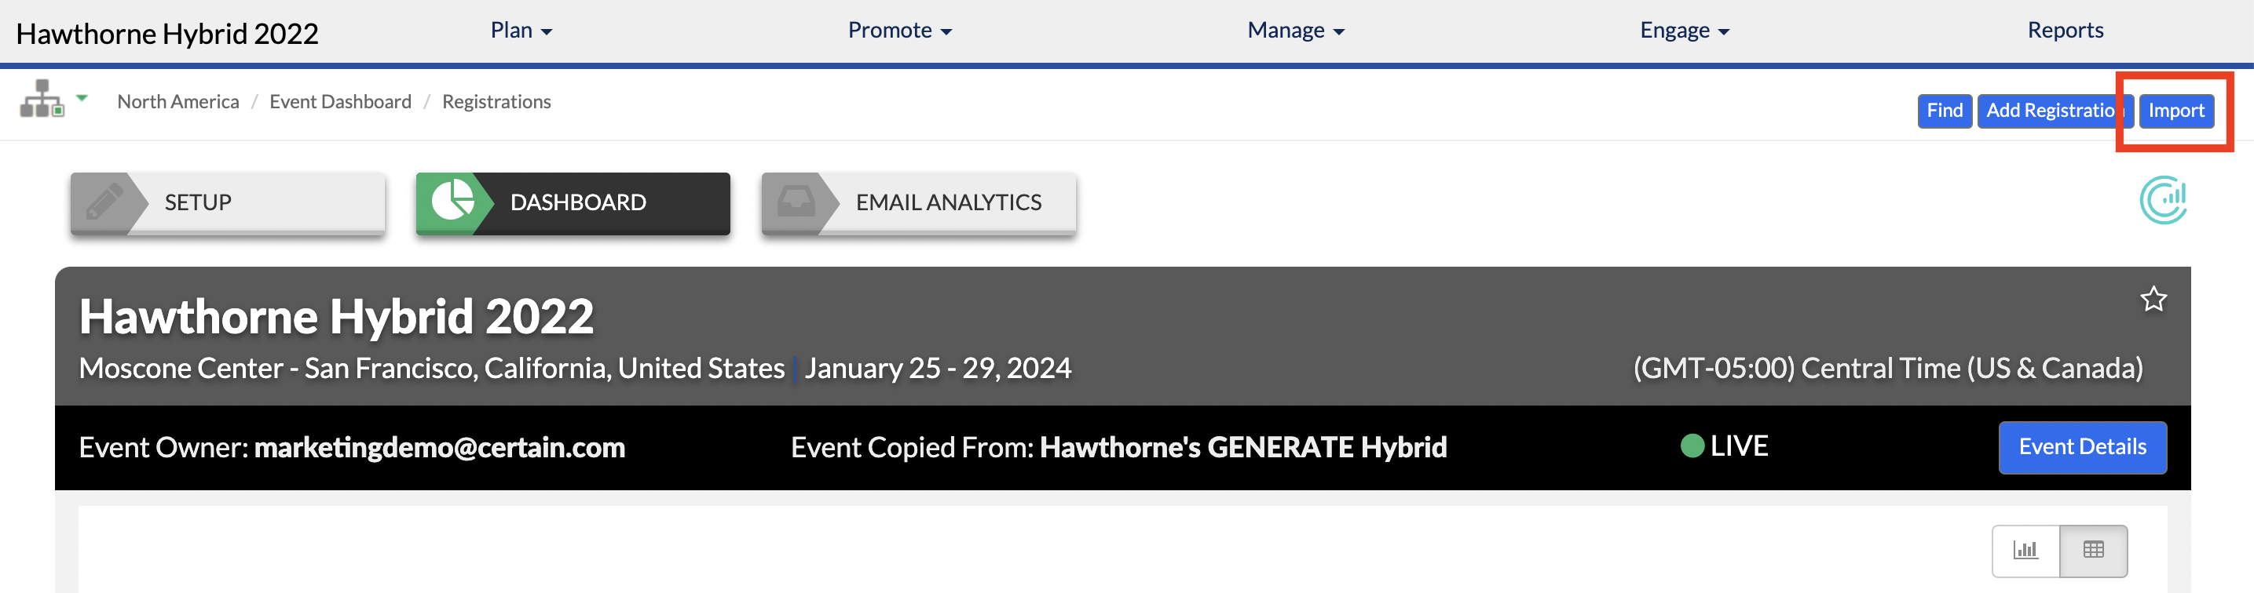Open the Manage menu
This screenshot has height=593, width=2254.
click(x=1295, y=31)
